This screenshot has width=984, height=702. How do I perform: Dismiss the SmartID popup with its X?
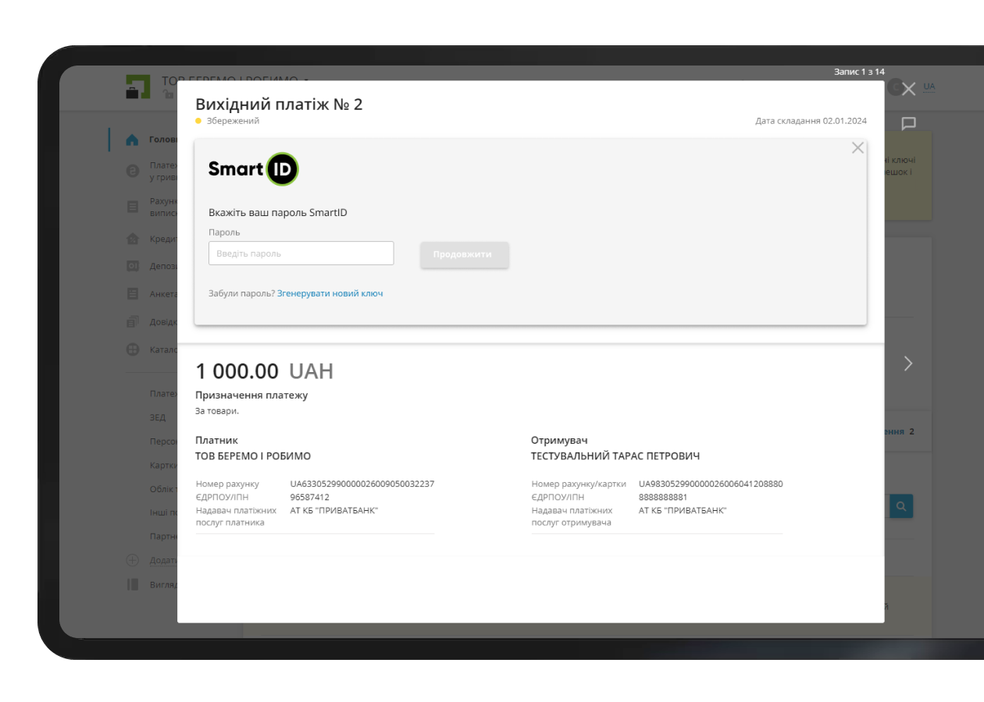click(857, 146)
